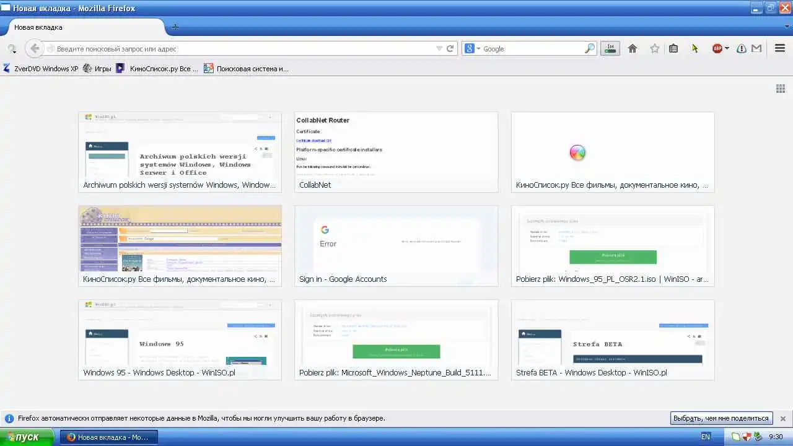
Task: Open Strefa BETA - Windows Desktop tile
Action: [613, 339]
